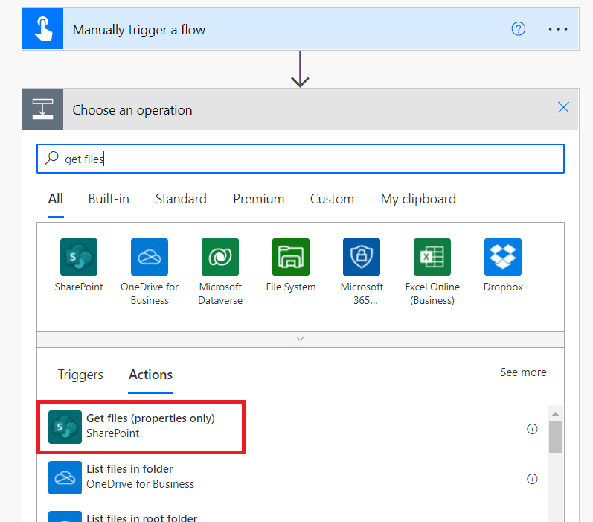Open help for Manually trigger a flow

(x=518, y=29)
